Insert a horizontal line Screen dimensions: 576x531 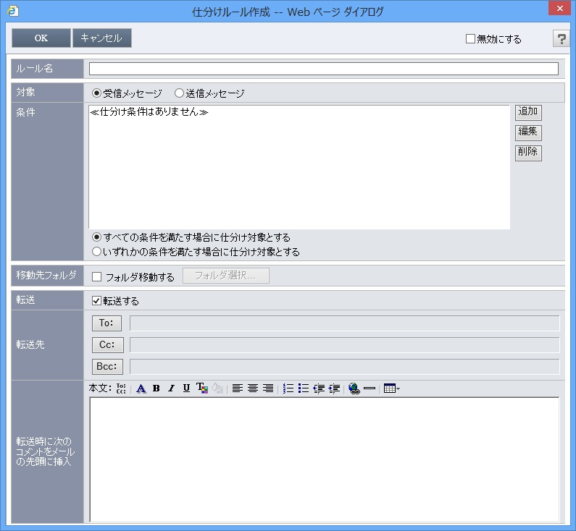(x=370, y=388)
